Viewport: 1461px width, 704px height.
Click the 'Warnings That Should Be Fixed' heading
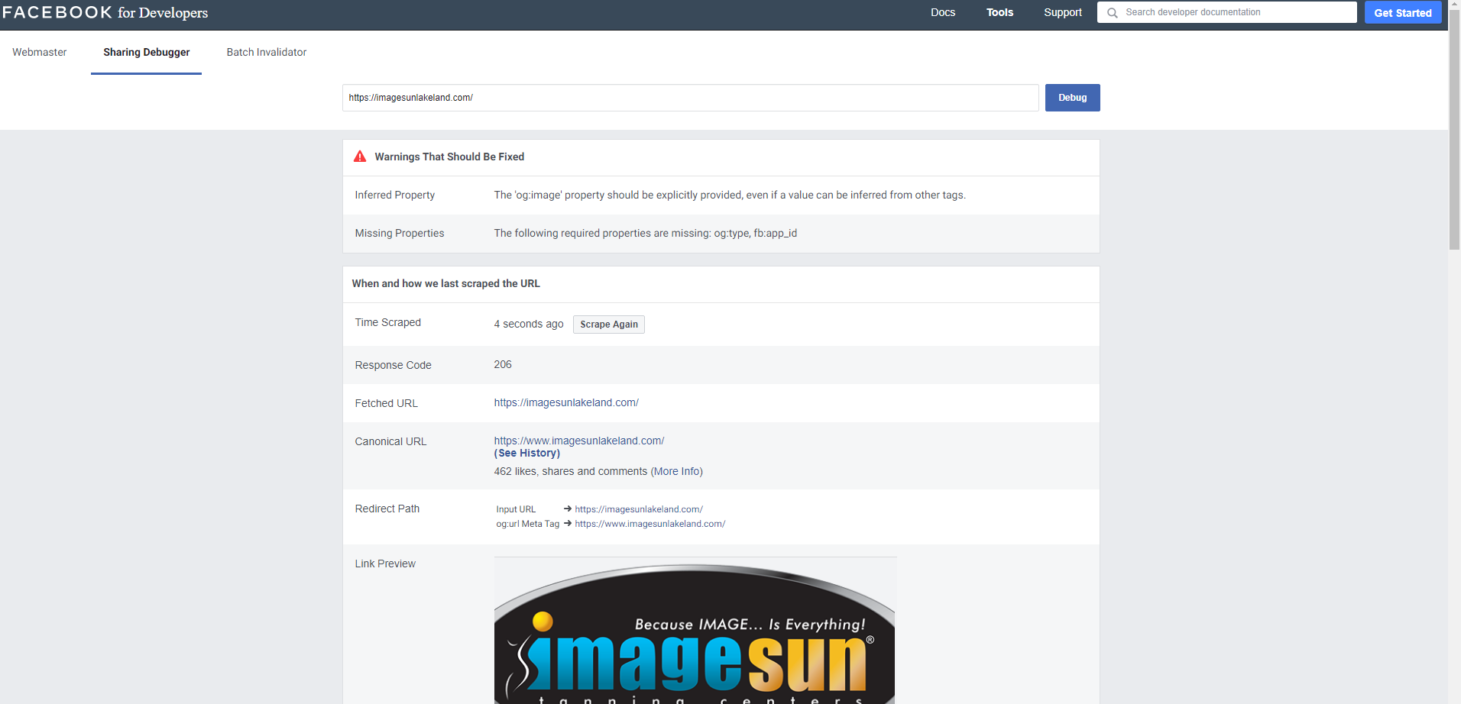(x=449, y=157)
